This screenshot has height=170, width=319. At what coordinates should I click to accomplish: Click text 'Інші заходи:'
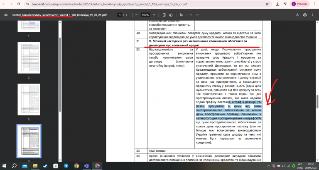point(158,151)
